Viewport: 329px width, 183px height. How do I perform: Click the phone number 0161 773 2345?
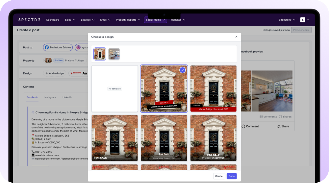click(43, 152)
